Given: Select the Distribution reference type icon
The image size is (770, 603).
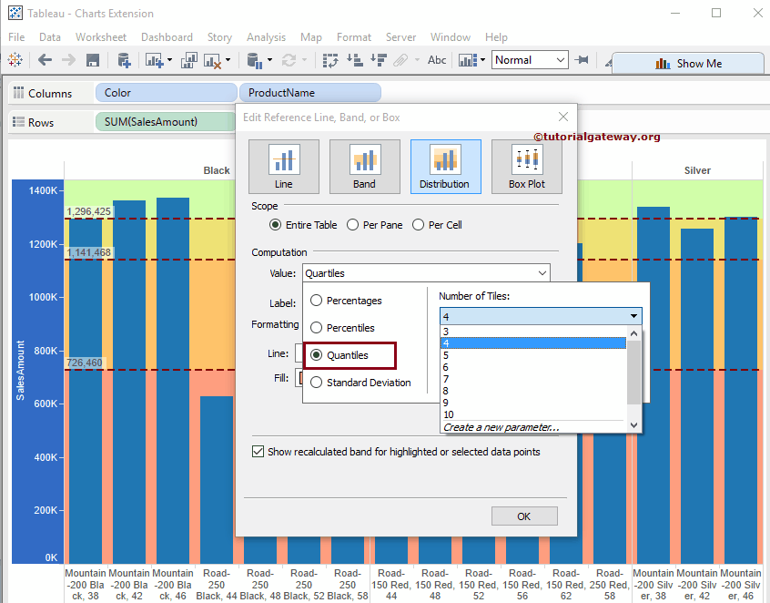Looking at the screenshot, I should (445, 167).
